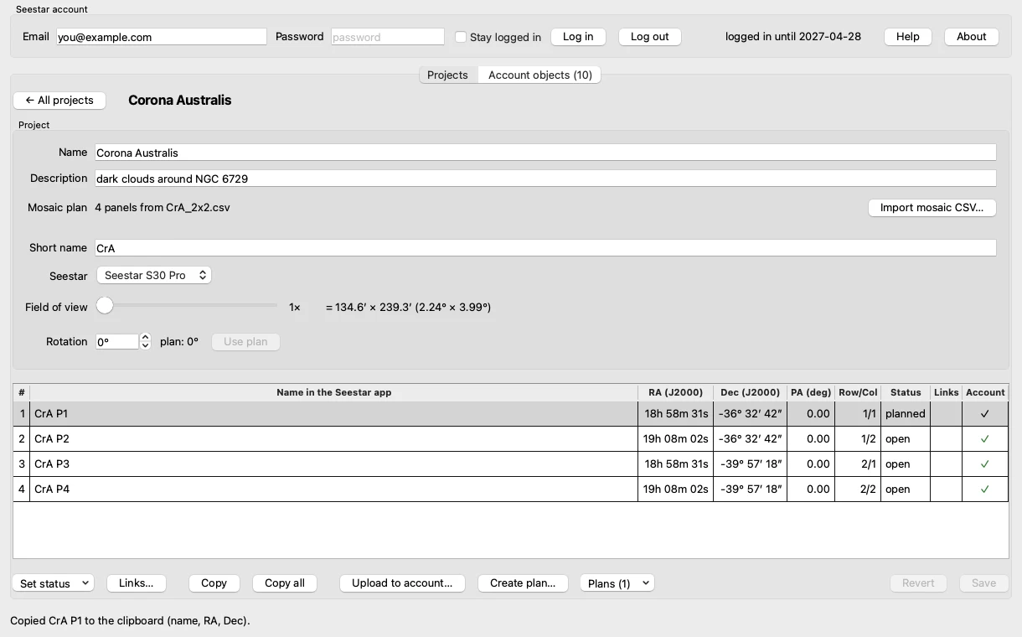Click the project Name text field
The image size is (1022, 637).
pyautogui.click(x=545, y=153)
